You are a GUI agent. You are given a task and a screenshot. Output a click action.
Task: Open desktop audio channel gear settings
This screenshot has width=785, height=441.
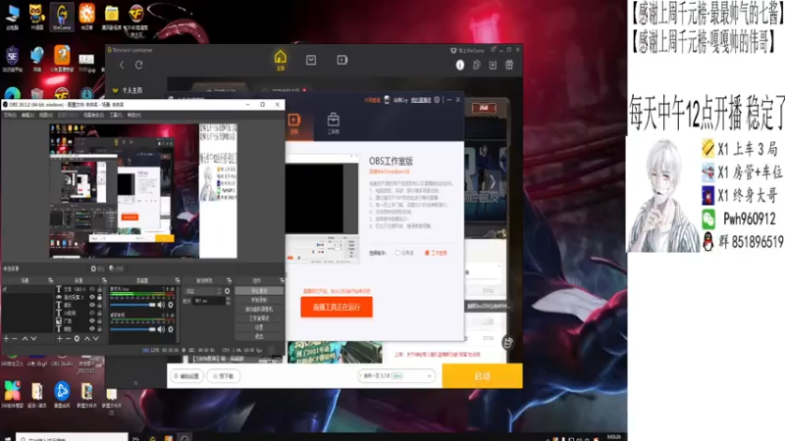click(171, 329)
